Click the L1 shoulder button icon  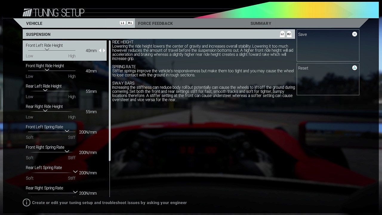(122, 23)
